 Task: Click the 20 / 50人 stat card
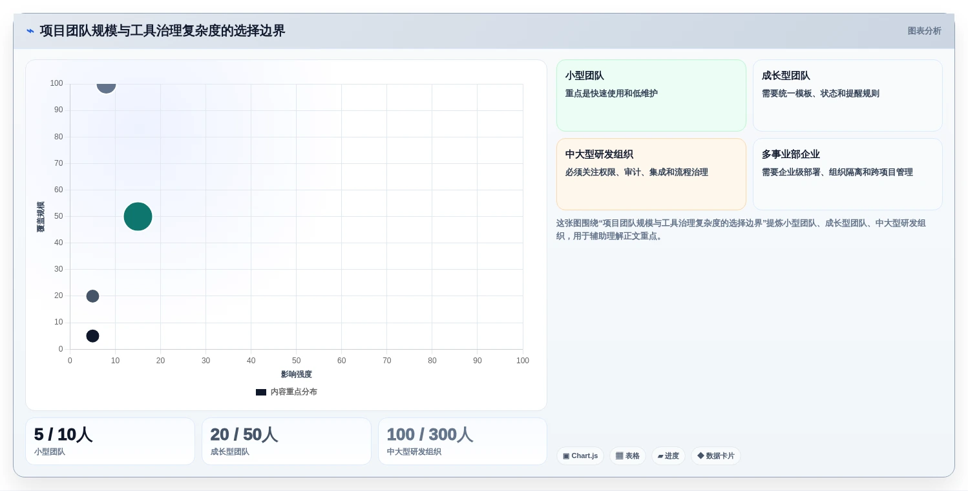286,441
